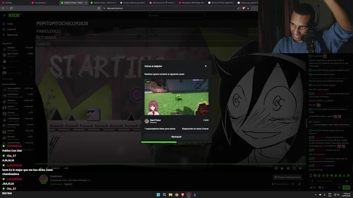Screen dimensions: 353x198
Task: Expand Mostrar más in followed list
Action: (x=7, y=79)
